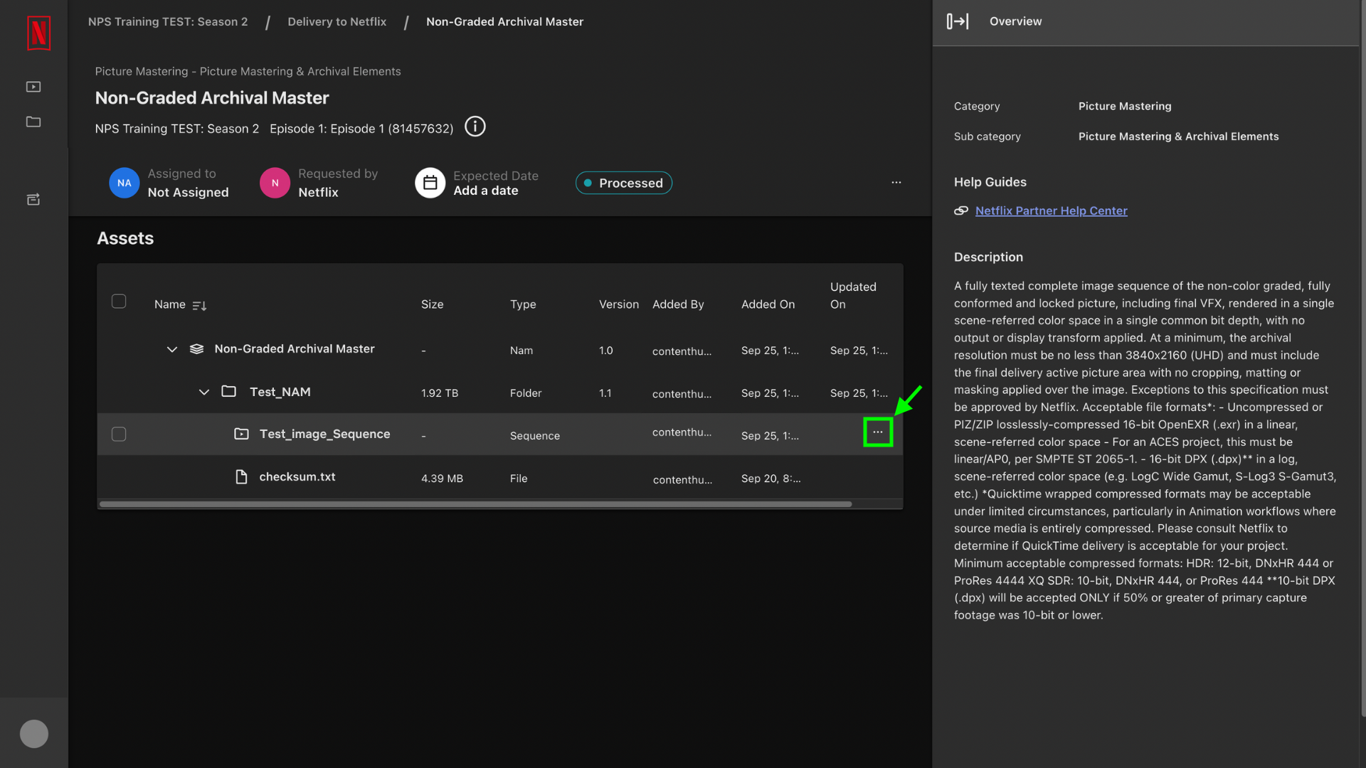Click the Non-Graded Archival Master row name
The width and height of the screenshot is (1366, 768).
(295, 348)
